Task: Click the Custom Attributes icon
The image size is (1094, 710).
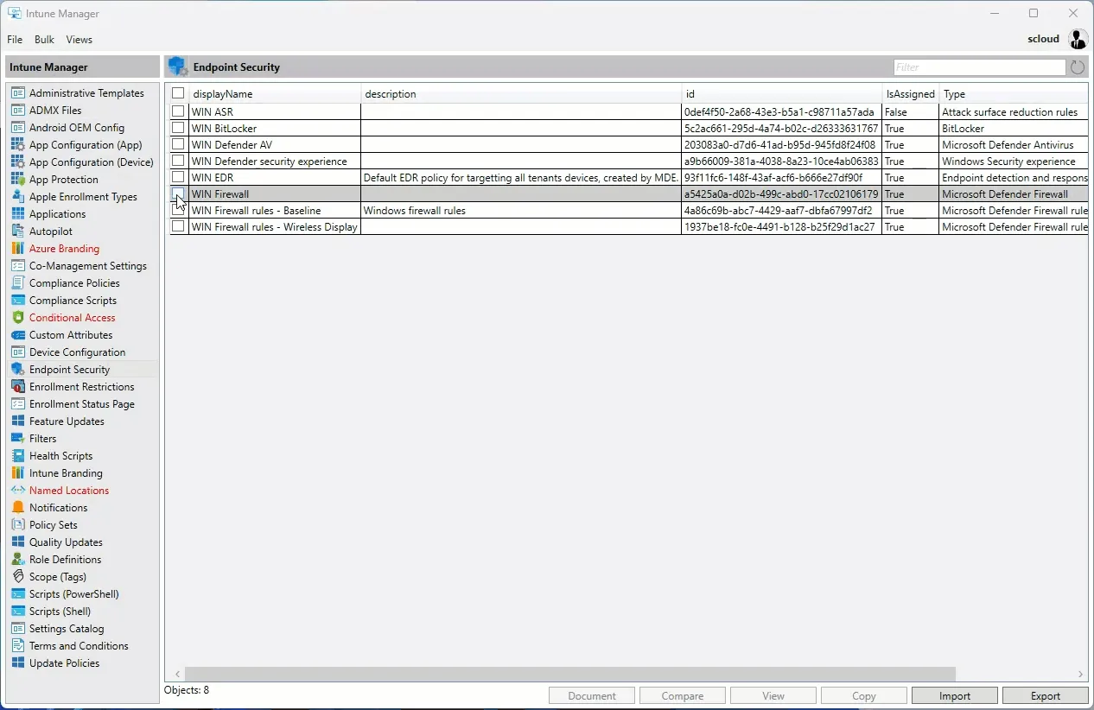Action: pyautogui.click(x=17, y=335)
